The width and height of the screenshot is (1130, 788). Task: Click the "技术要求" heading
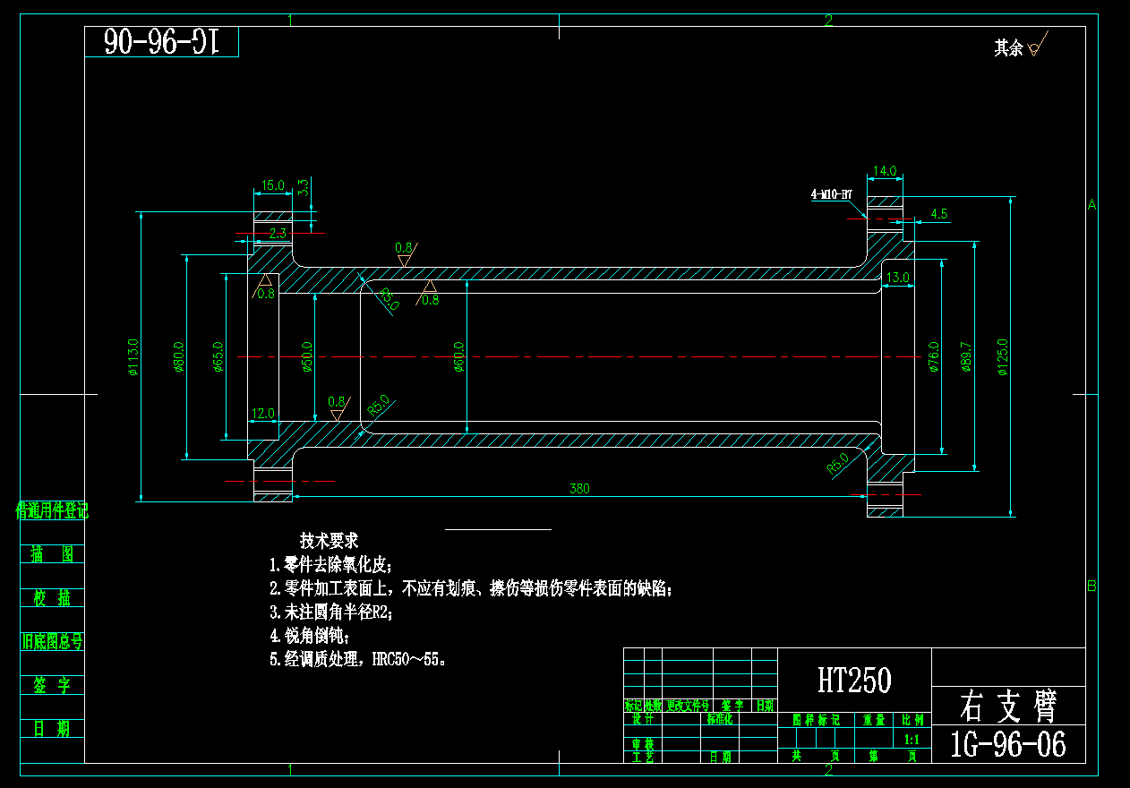pyautogui.click(x=329, y=541)
